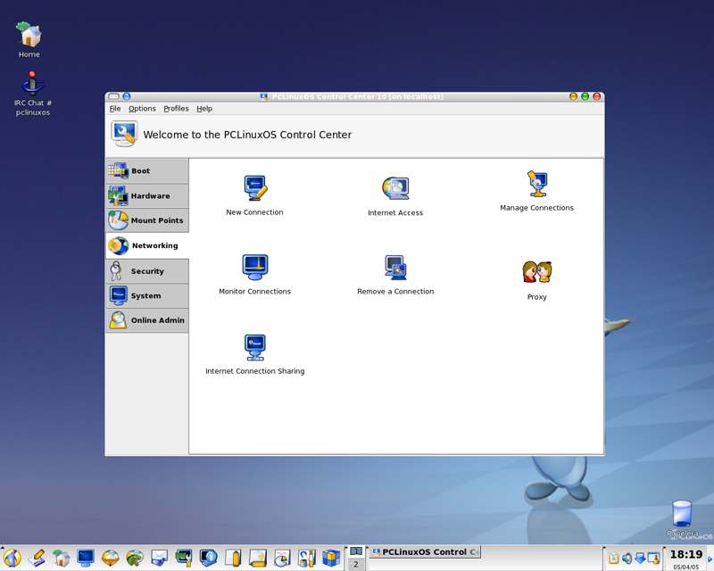
Task: Launch the text document pencil taskbar icon
Action: (x=233, y=558)
